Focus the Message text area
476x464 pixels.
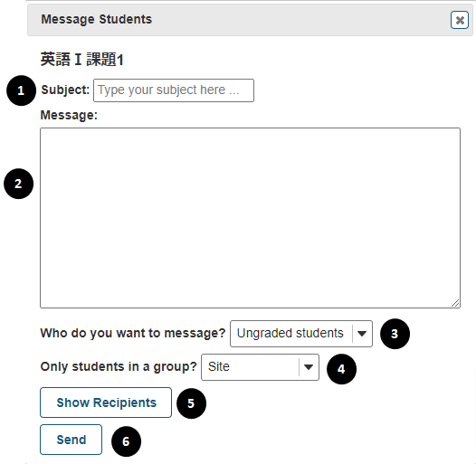(250, 218)
